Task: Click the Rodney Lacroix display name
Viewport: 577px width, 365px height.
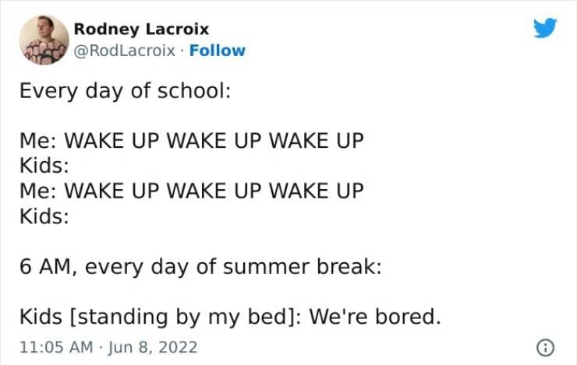Action: [141, 29]
